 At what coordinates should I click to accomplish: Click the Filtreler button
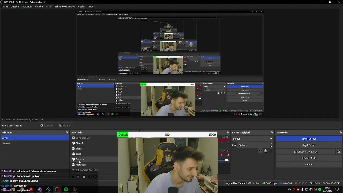(x=65, y=125)
